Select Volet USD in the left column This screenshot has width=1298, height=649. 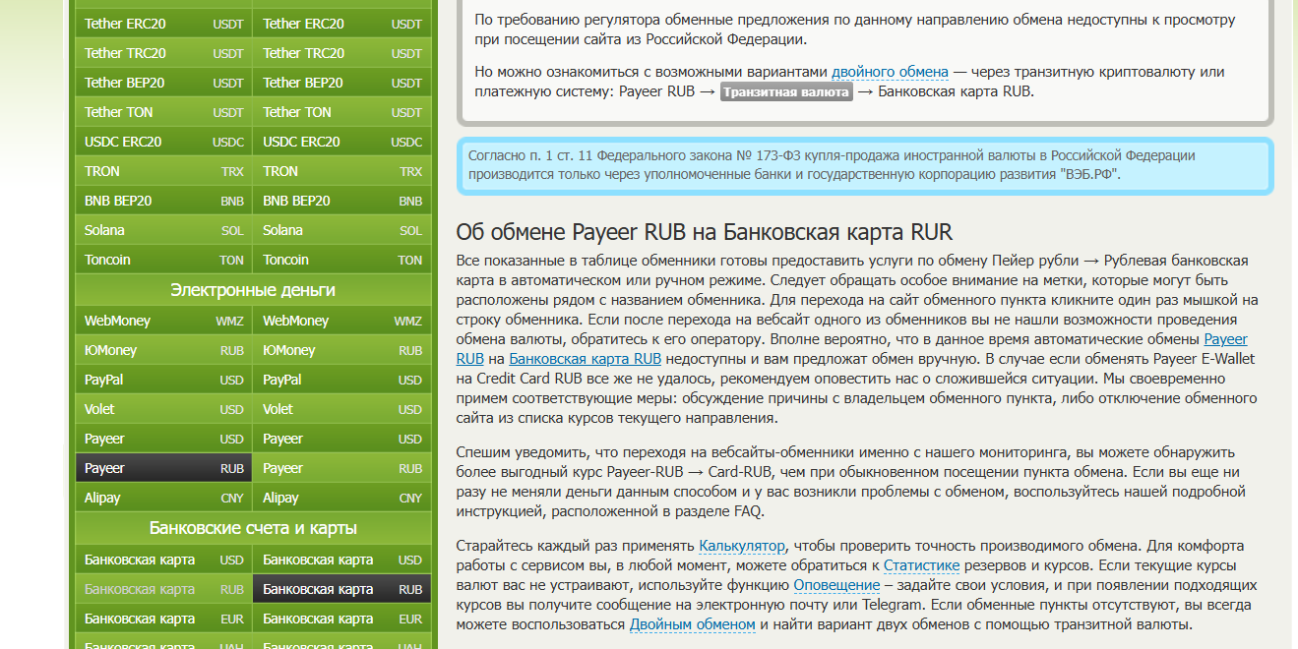(x=163, y=409)
